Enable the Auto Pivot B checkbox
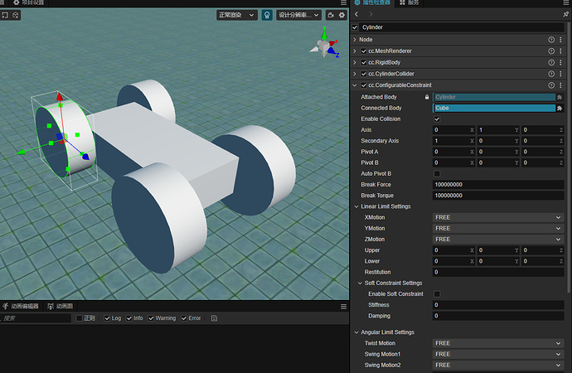The image size is (572, 373). 438,173
